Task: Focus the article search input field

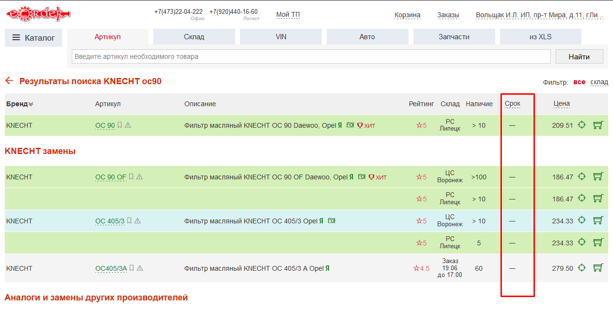Action: [311, 56]
